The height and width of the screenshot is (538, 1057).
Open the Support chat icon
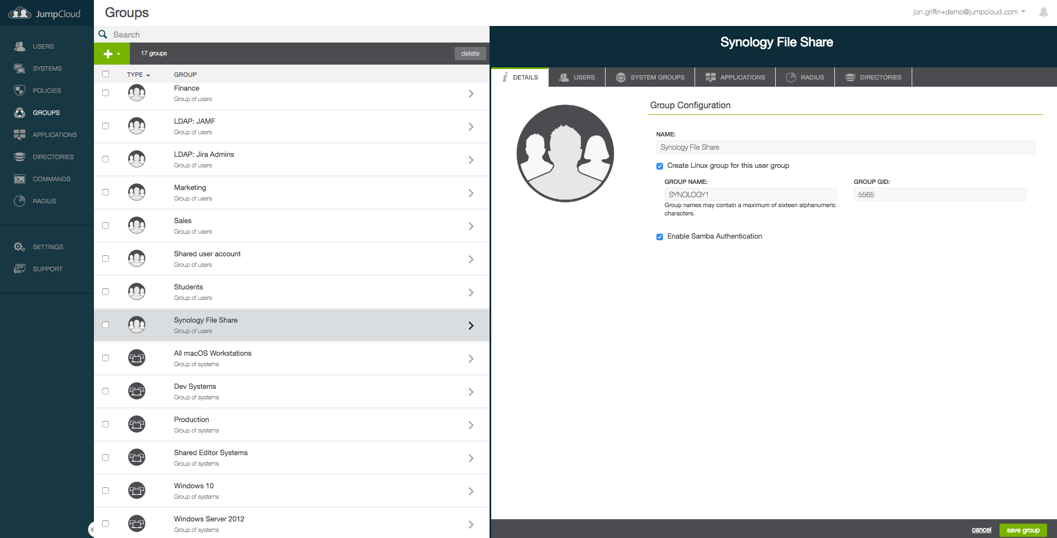coord(20,269)
